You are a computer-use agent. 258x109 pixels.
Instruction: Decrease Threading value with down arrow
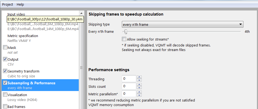coord(139,80)
